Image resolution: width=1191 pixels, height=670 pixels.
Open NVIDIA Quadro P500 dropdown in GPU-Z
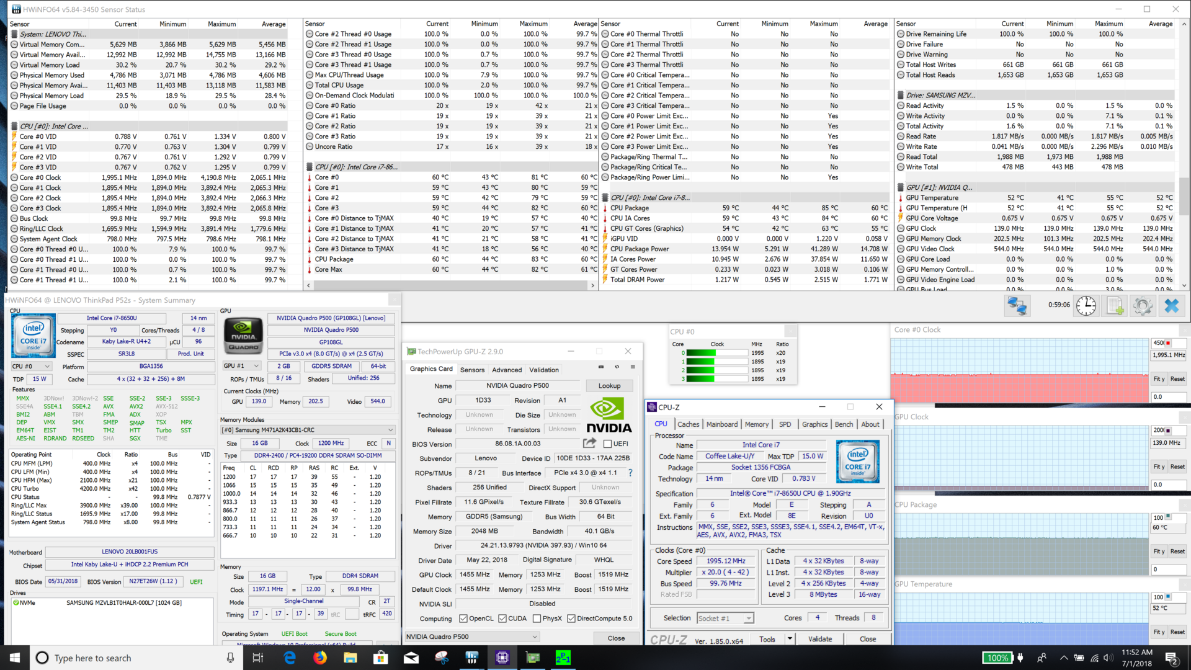coord(472,636)
